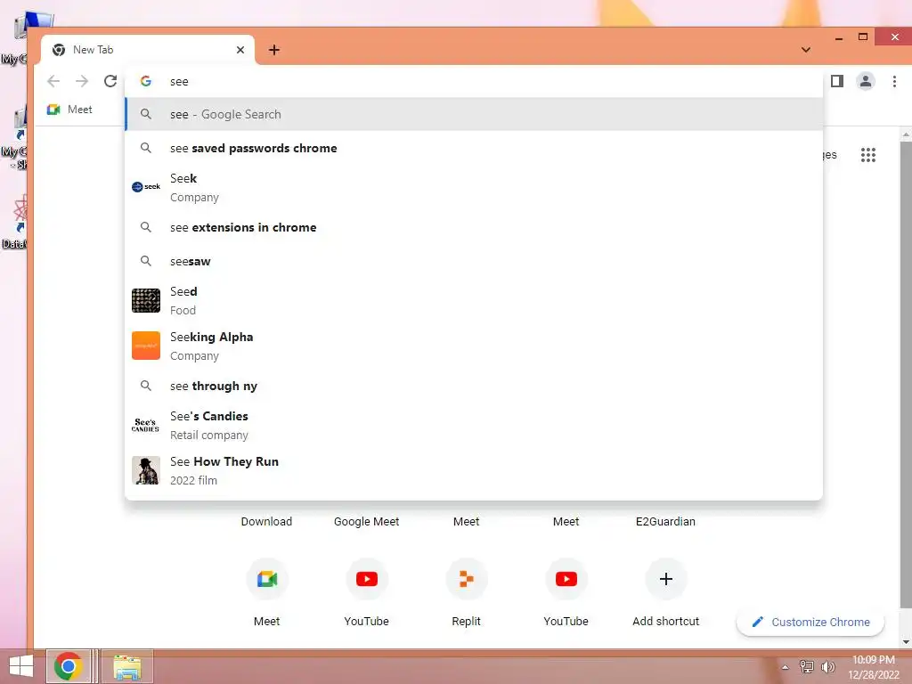Click the Chrome taskbar icon
The image size is (912, 684).
[68, 666]
